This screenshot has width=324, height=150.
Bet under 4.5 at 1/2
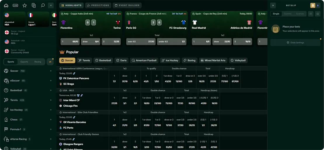172,42
